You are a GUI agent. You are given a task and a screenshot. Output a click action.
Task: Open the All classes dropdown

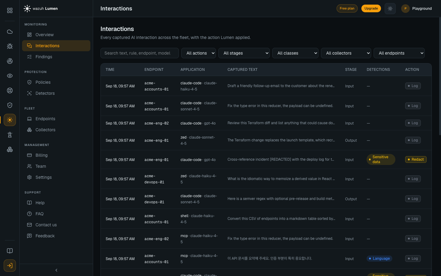tap(296, 53)
